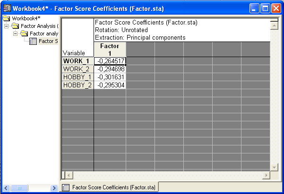This screenshot has height=194, width=284.
Task: Click the STATISTICA workbook icon in title bar
Action: (x=7, y=8)
